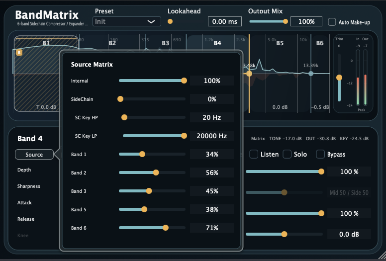The width and height of the screenshot is (386, 261).
Task: Click the 0.0 dB value box at bottom right
Action: point(349,234)
